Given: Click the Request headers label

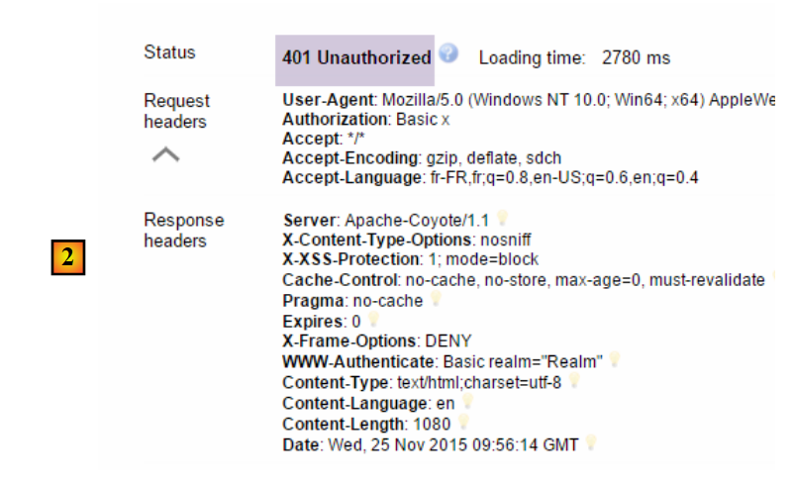Looking at the screenshot, I should pyautogui.click(x=177, y=111).
